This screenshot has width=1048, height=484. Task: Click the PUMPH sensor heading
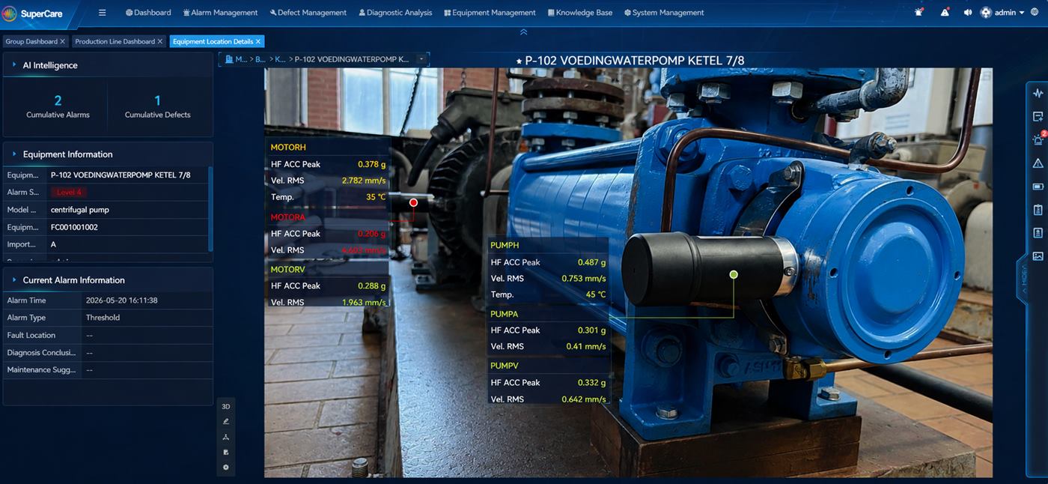505,245
